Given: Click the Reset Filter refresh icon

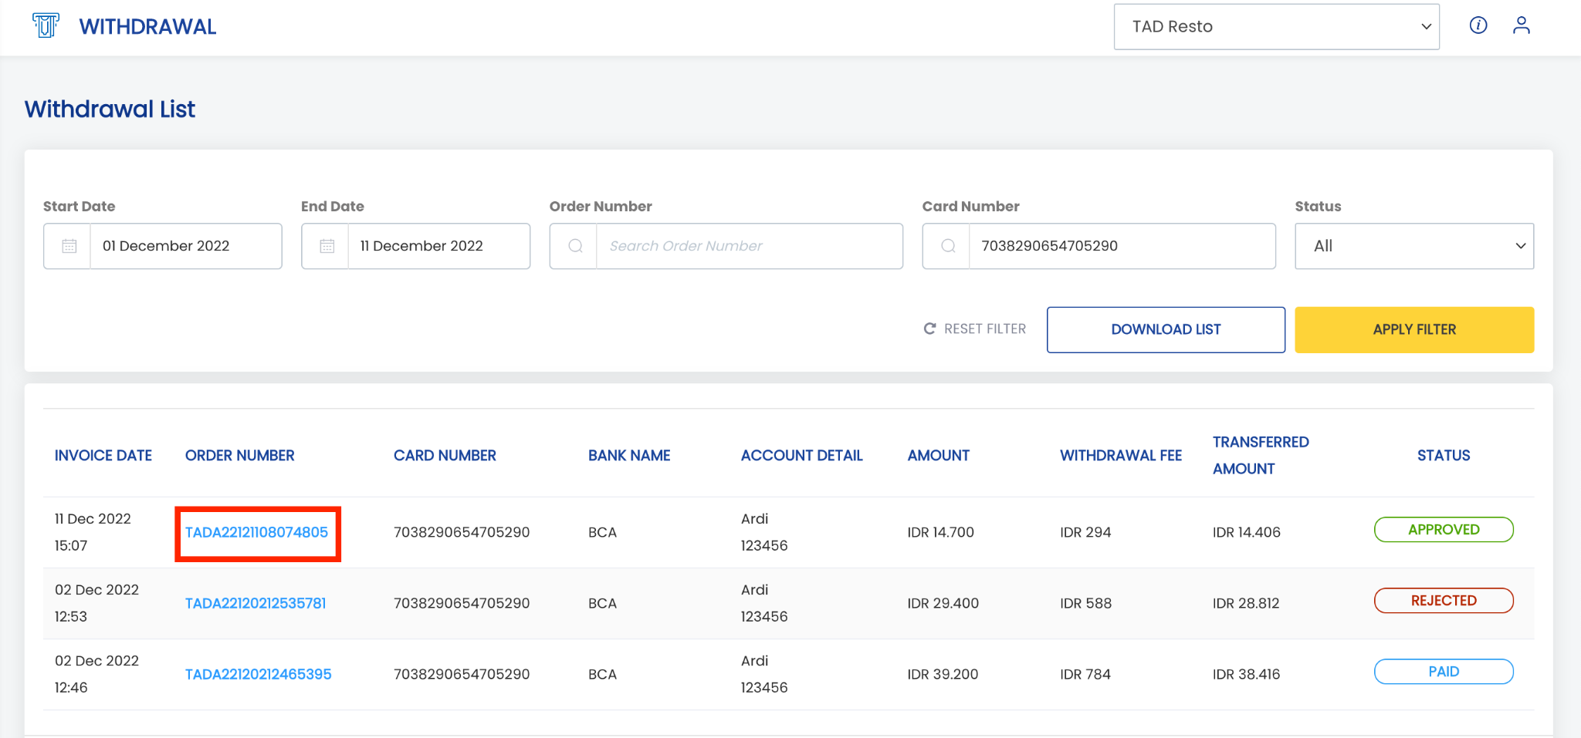Looking at the screenshot, I should click(930, 329).
